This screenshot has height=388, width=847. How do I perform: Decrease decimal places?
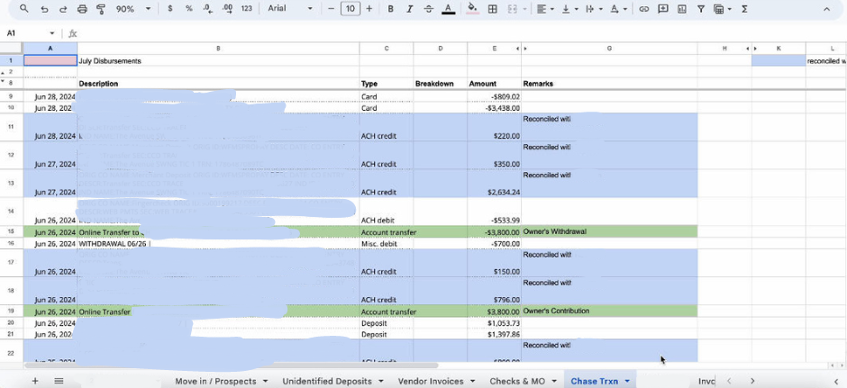click(x=208, y=9)
